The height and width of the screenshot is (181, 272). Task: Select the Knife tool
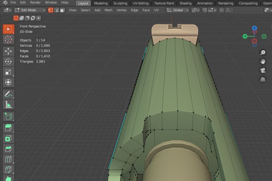(8, 169)
